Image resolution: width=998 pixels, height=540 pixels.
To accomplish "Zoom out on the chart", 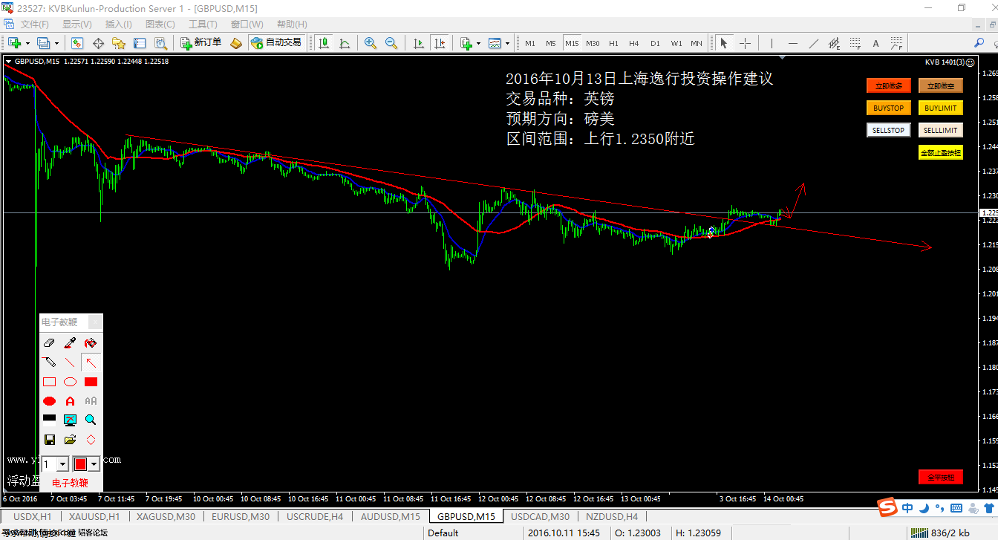I will tap(391, 43).
